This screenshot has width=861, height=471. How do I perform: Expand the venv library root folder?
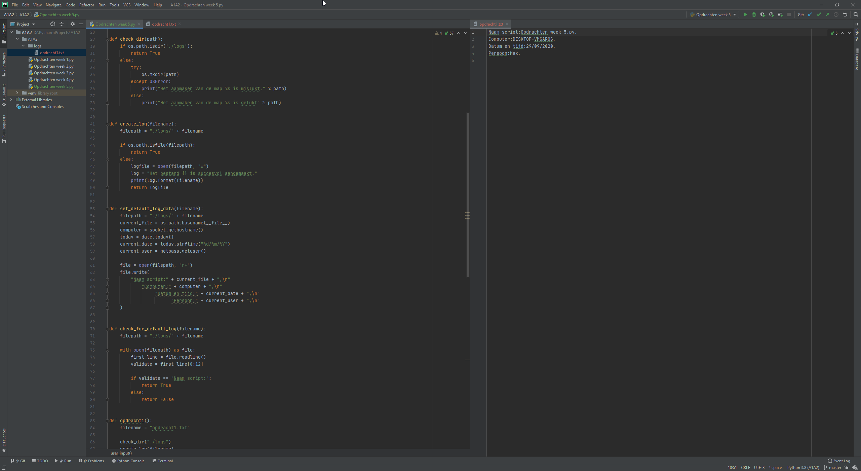[17, 93]
